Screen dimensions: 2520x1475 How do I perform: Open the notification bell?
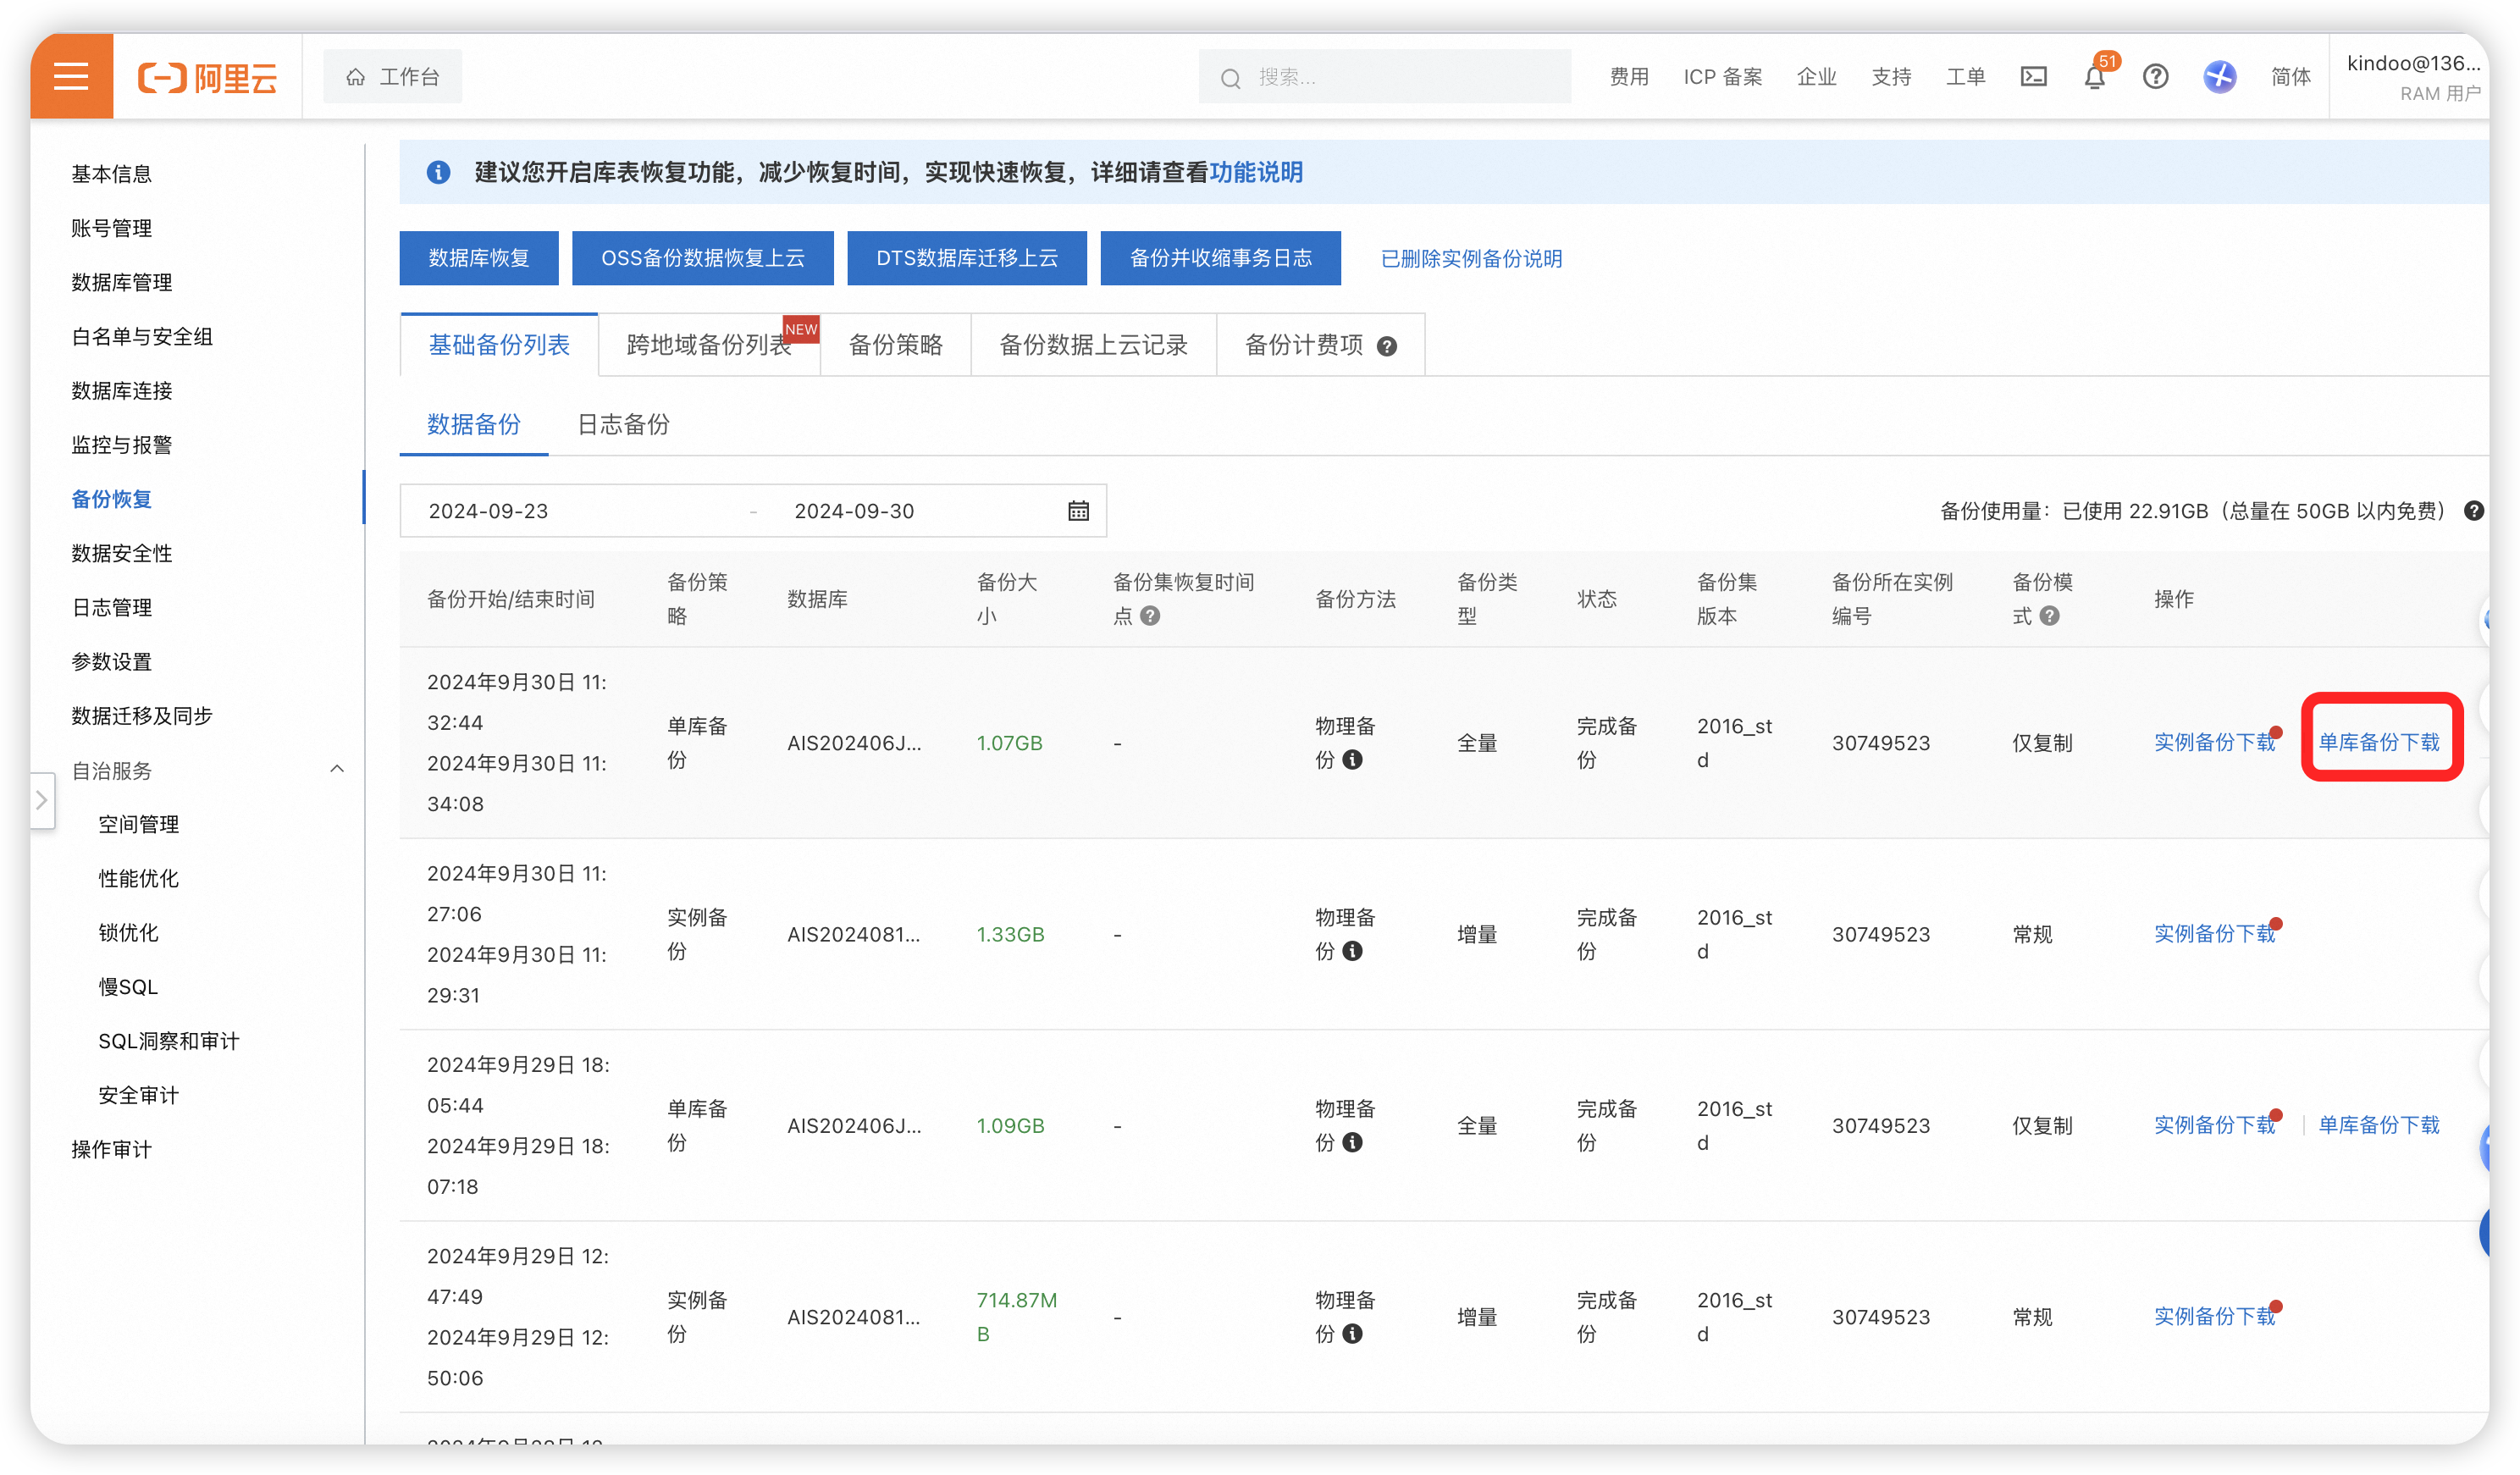(2094, 77)
